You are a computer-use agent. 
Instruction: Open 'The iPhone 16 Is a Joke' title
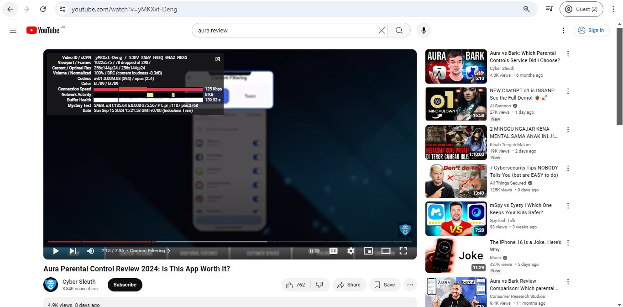(525, 246)
